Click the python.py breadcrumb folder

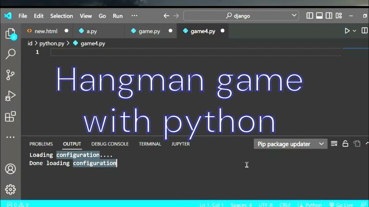(x=52, y=43)
